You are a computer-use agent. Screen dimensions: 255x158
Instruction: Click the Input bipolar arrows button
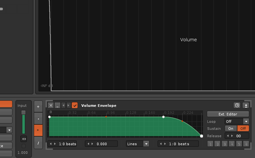[x=24, y=139]
